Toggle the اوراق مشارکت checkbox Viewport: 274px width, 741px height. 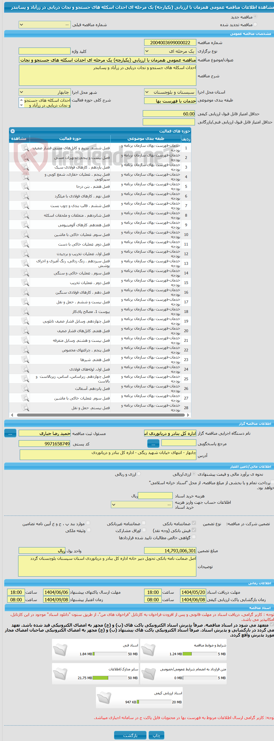pyautogui.click(x=144, y=530)
